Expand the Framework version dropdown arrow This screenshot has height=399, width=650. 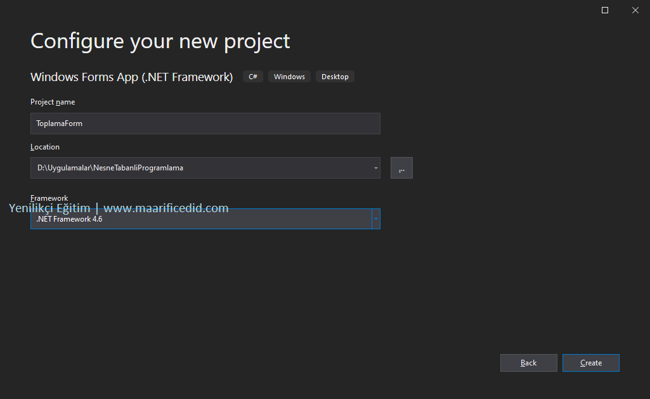pos(375,219)
